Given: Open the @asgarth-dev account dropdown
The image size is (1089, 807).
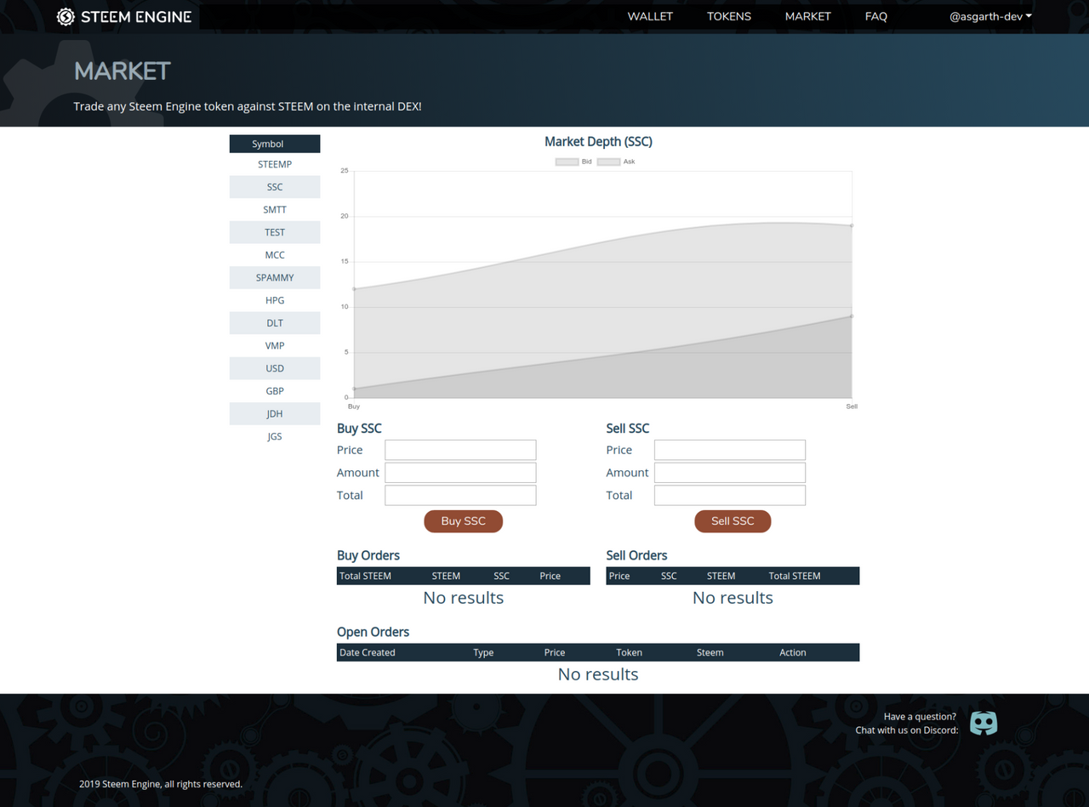Looking at the screenshot, I should [991, 17].
